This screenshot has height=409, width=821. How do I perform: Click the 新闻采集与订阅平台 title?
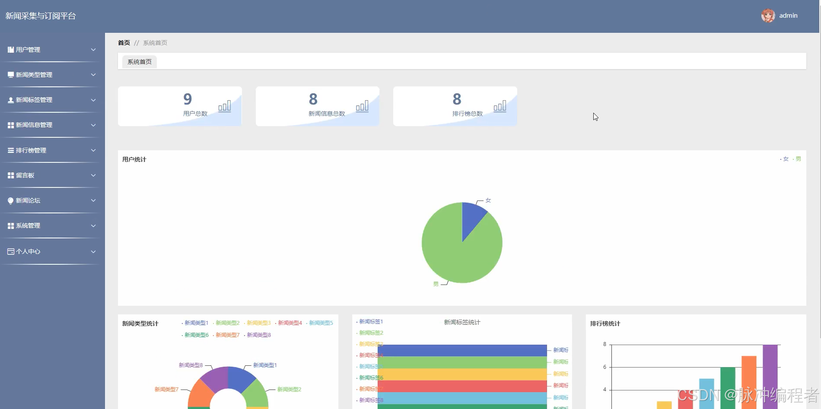pyautogui.click(x=41, y=16)
